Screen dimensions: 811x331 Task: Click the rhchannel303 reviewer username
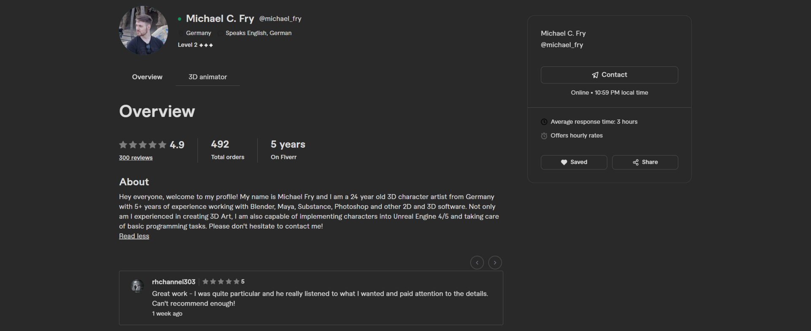[174, 282]
